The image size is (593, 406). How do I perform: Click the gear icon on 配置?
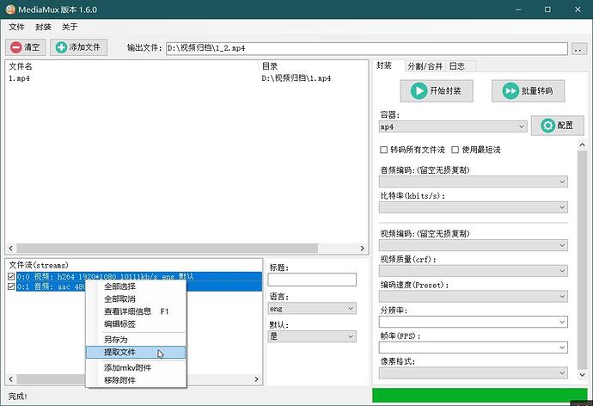(x=547, y=126)
